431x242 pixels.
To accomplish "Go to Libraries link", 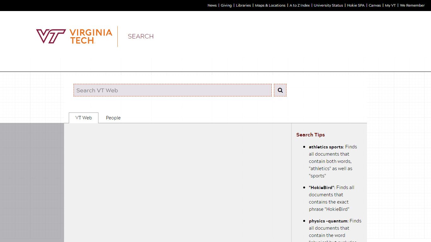I will point(243,5).
